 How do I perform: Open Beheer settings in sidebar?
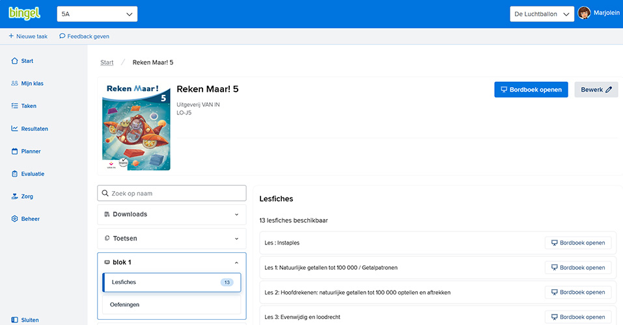(x=30, y=219)
